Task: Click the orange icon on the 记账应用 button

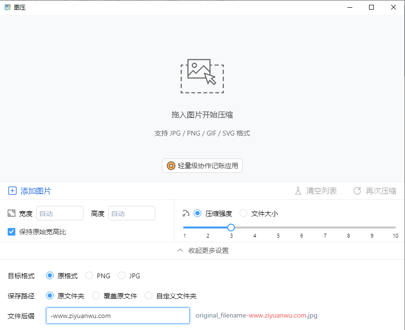Action: click(171, 165)
